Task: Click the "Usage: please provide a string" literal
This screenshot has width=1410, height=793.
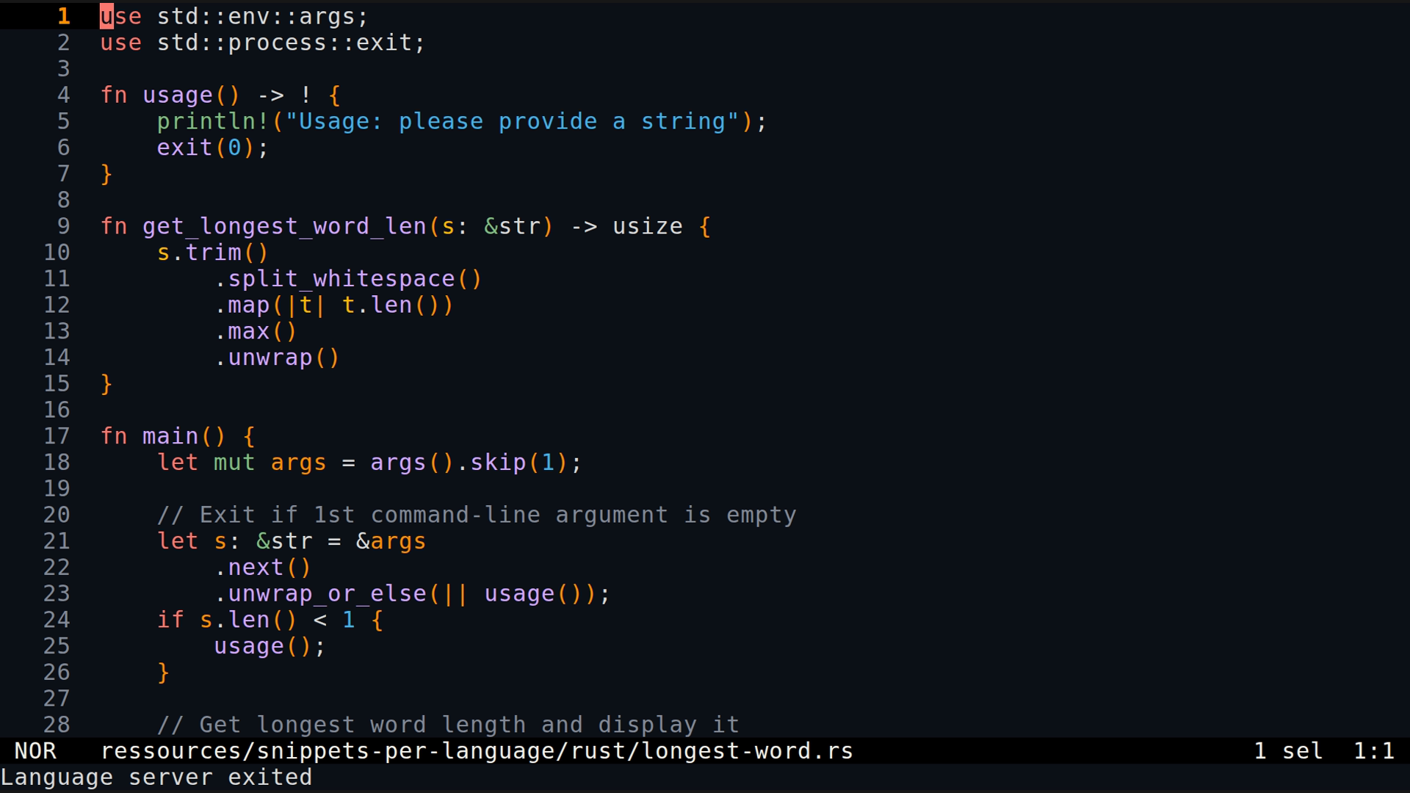Action: tap(512, 121)
